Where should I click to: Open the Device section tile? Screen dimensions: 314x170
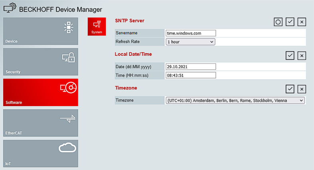coord(41,31)
